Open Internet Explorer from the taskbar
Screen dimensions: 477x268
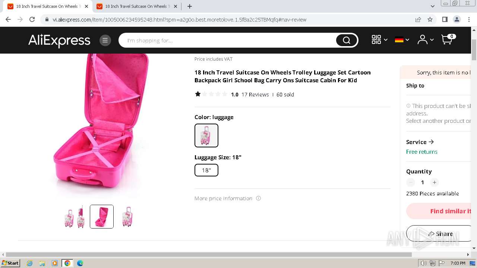29,263
